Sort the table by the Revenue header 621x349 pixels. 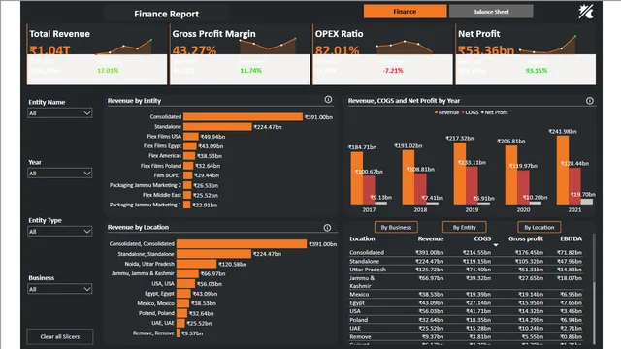coord(431,238)
